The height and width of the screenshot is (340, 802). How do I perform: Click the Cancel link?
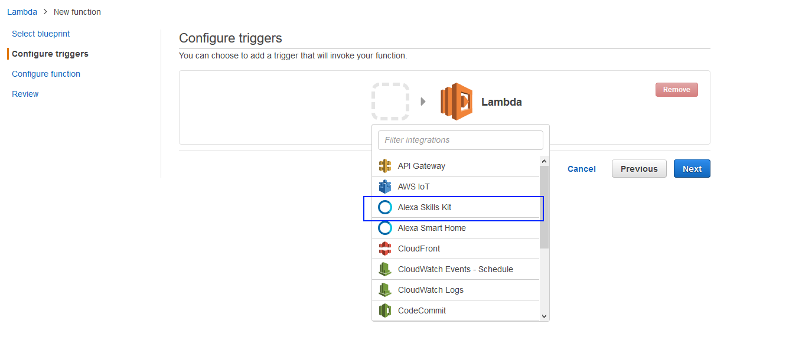click(581, 169)
